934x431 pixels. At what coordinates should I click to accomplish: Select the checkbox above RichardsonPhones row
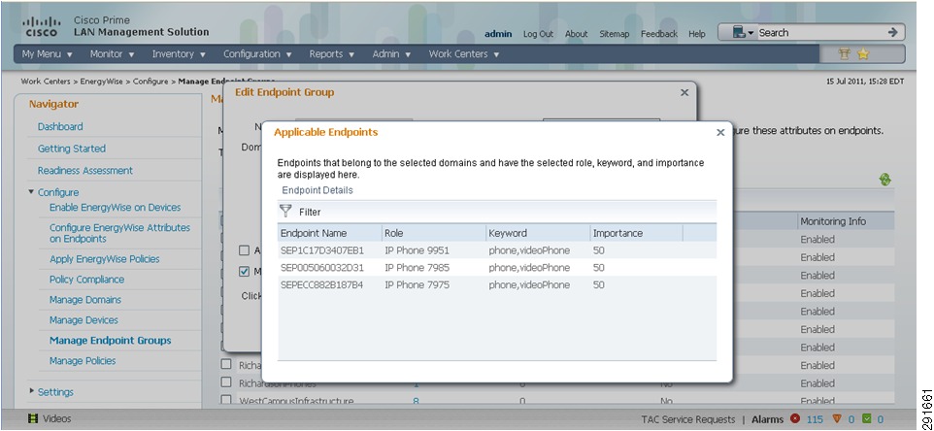[226, 364]
